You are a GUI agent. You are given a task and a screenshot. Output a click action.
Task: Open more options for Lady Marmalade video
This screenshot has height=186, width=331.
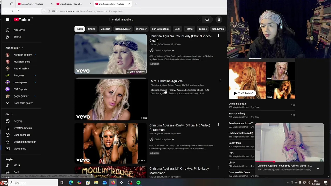[218, 168]
